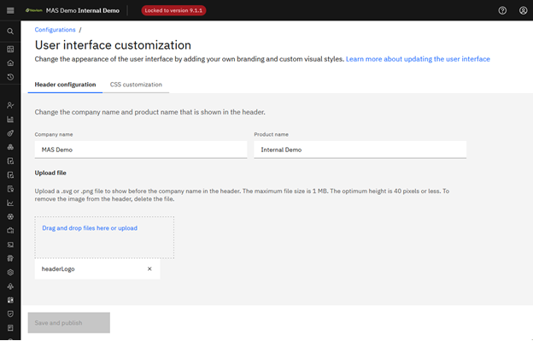Click the three-circles cluster sidebar icon

click(10, 147)
